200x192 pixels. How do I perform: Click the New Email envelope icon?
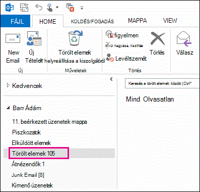(13, 38)
